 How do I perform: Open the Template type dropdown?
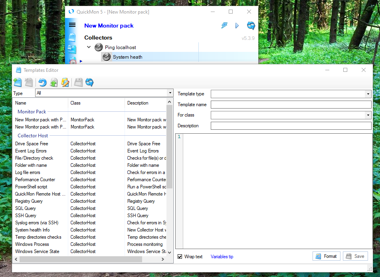(x=368, y=94)
